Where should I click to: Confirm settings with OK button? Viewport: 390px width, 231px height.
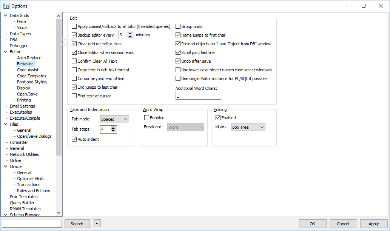click(313, 223)
